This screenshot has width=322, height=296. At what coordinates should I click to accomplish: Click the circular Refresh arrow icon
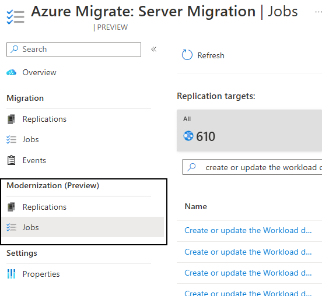point(187,55)
